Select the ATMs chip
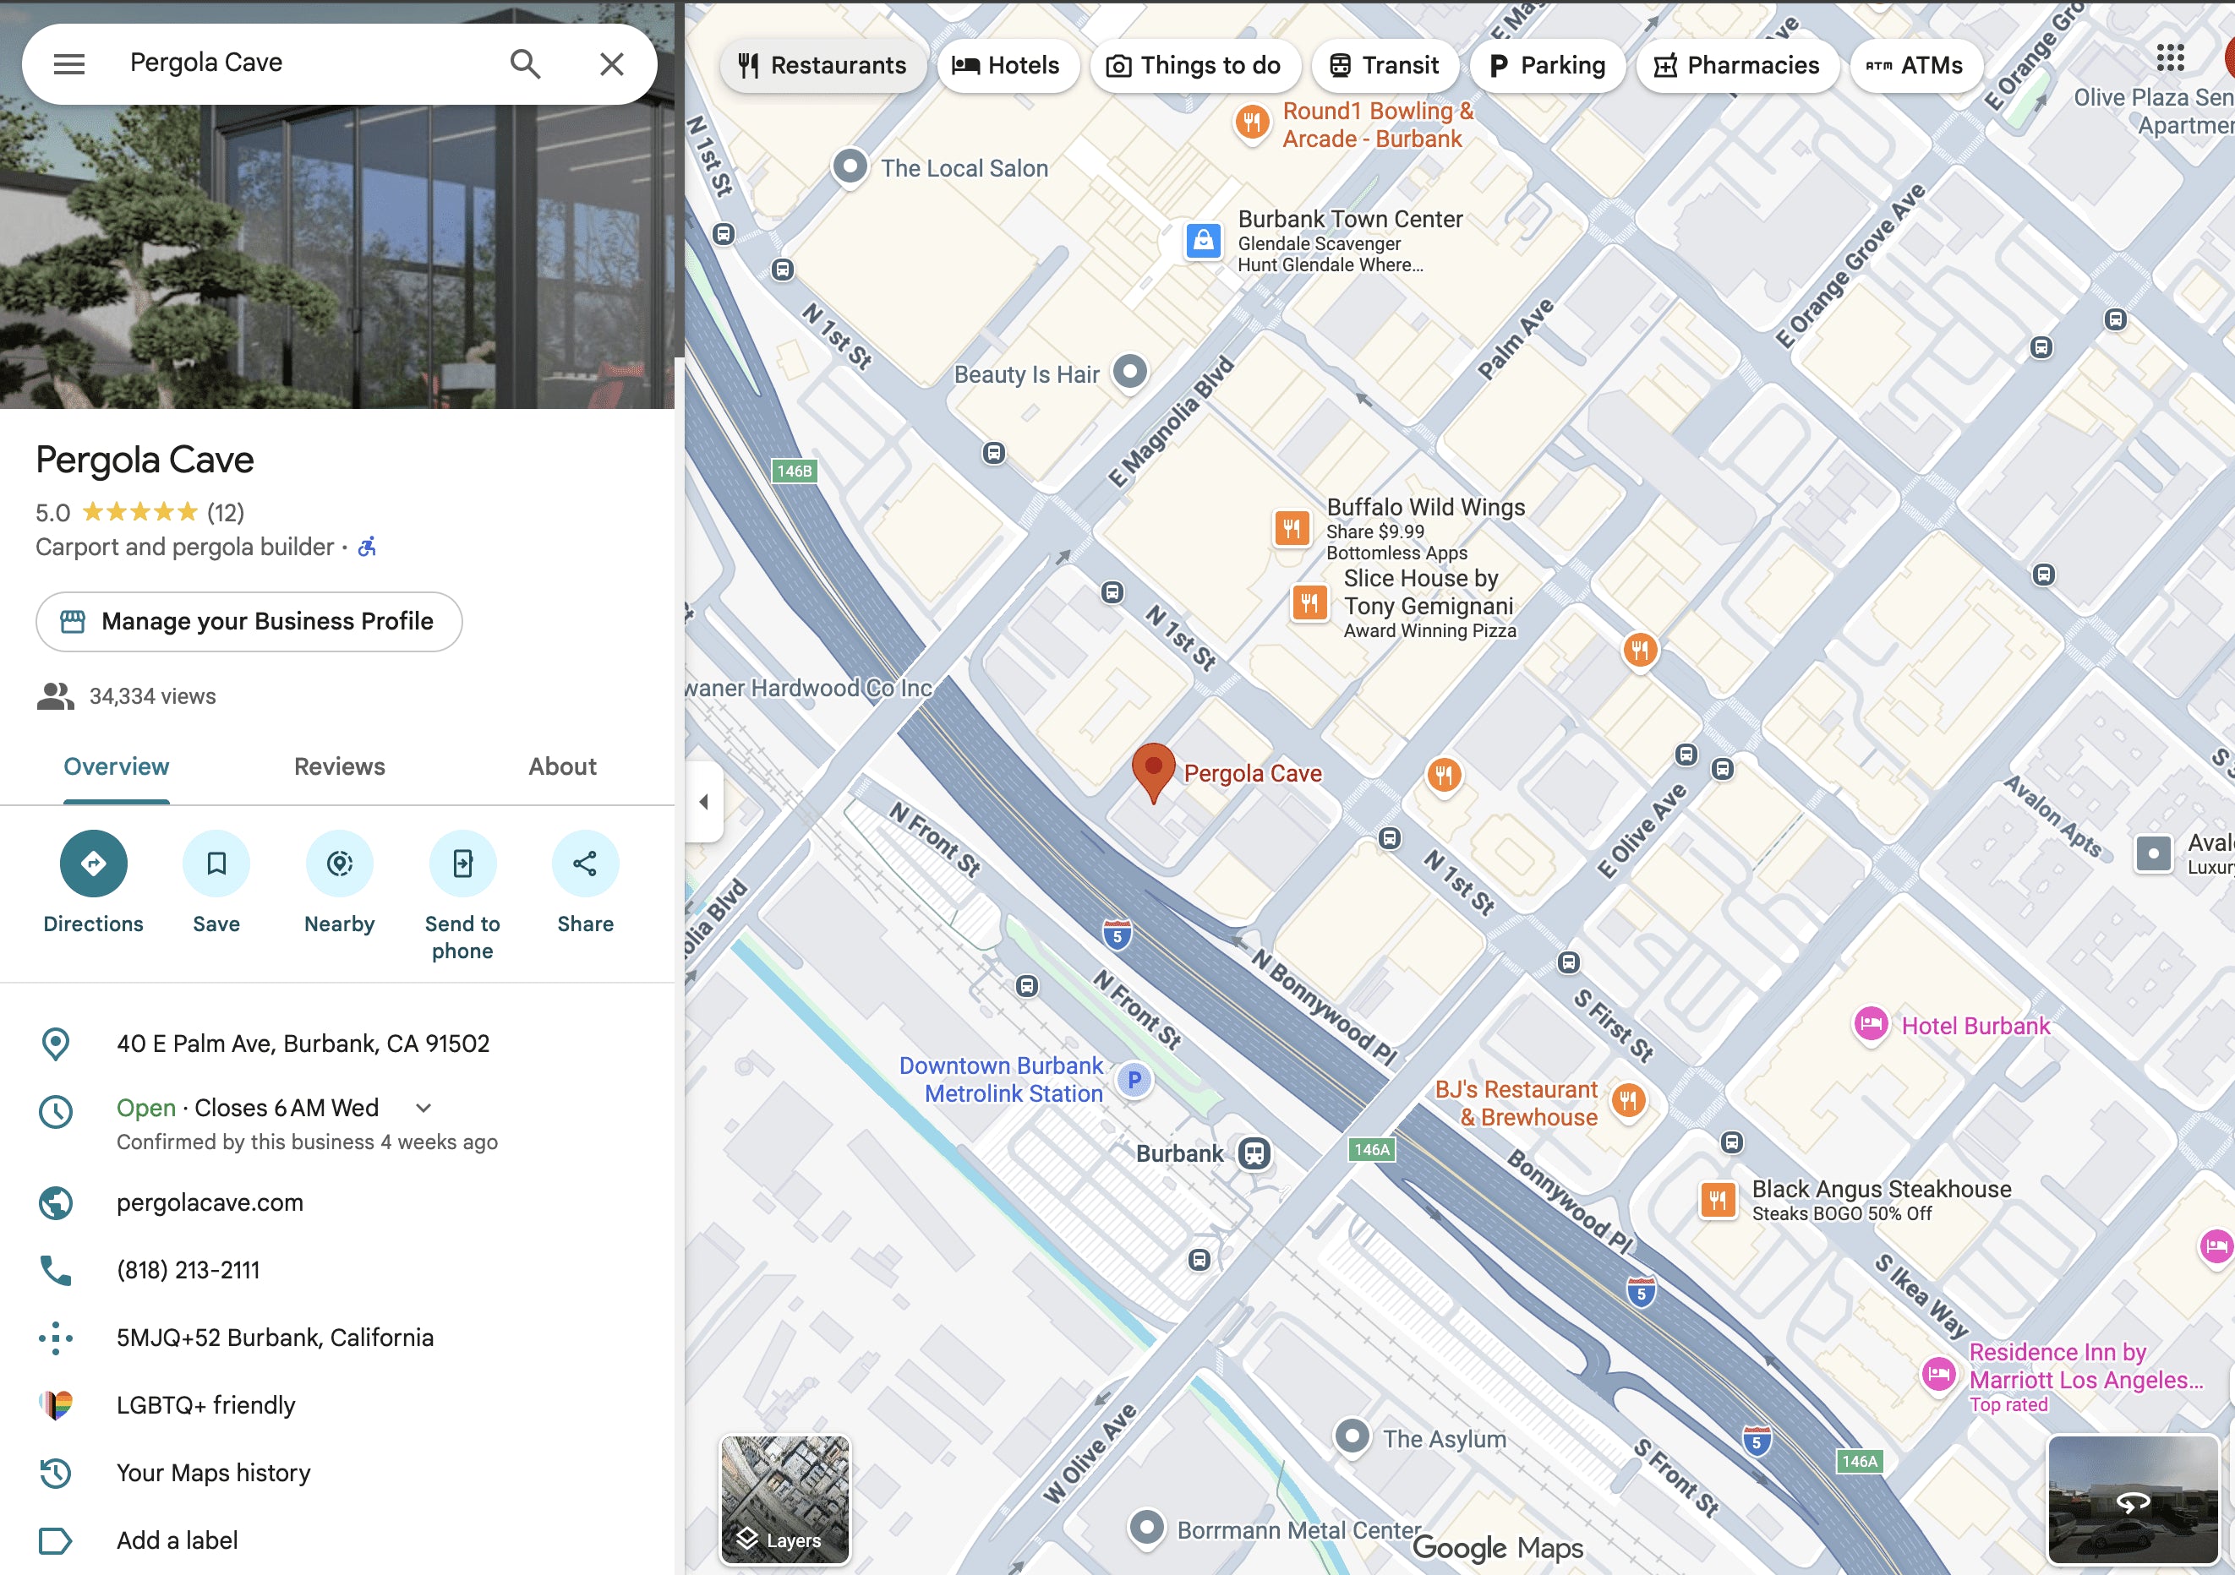 (1915, 65)
